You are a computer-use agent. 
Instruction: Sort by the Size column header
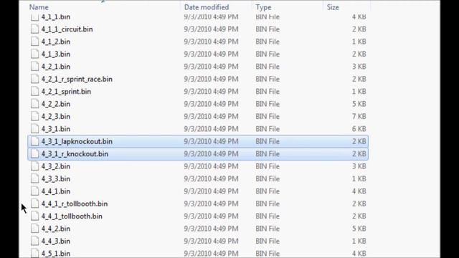tap(333, 7)
